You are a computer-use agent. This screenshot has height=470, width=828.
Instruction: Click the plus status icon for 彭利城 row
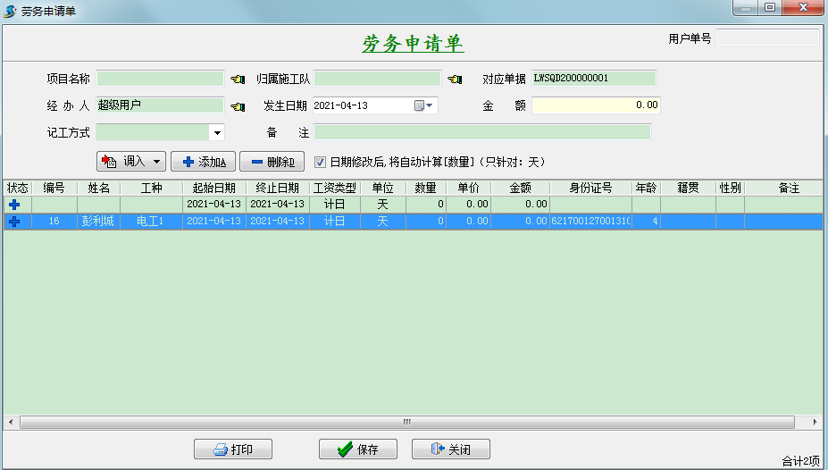(x=14, y=222)
